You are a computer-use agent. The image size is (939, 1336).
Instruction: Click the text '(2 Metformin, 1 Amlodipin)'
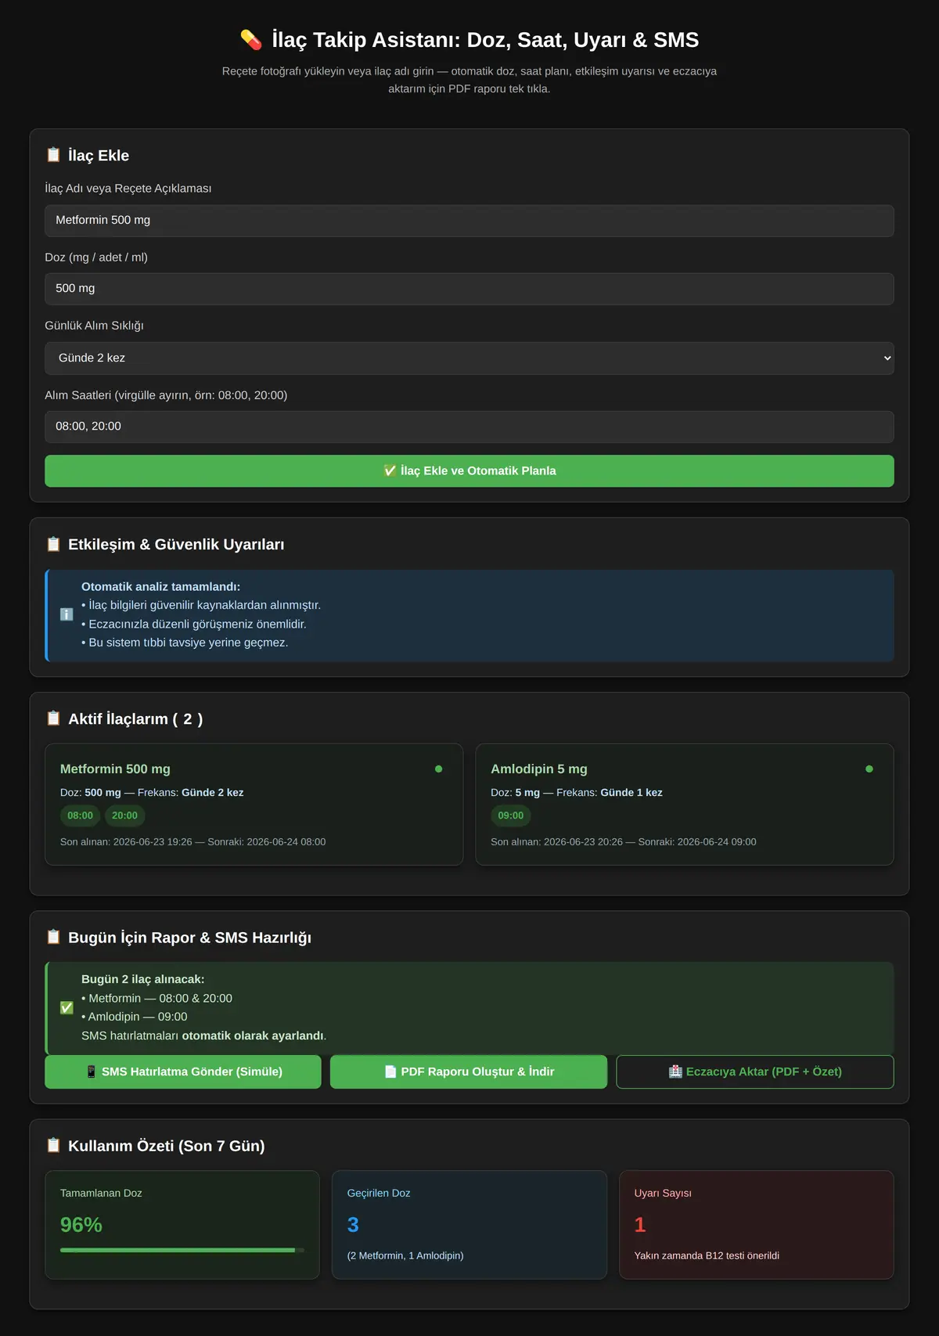pos(405,1255)
